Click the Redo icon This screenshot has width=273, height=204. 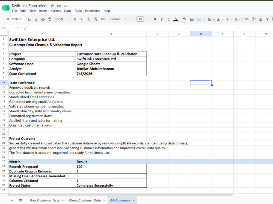coord(36,19)
